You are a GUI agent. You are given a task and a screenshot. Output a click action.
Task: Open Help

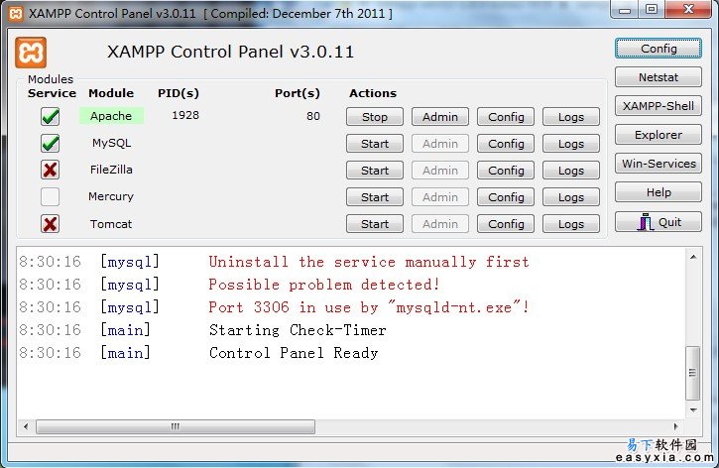pos(659,192)
